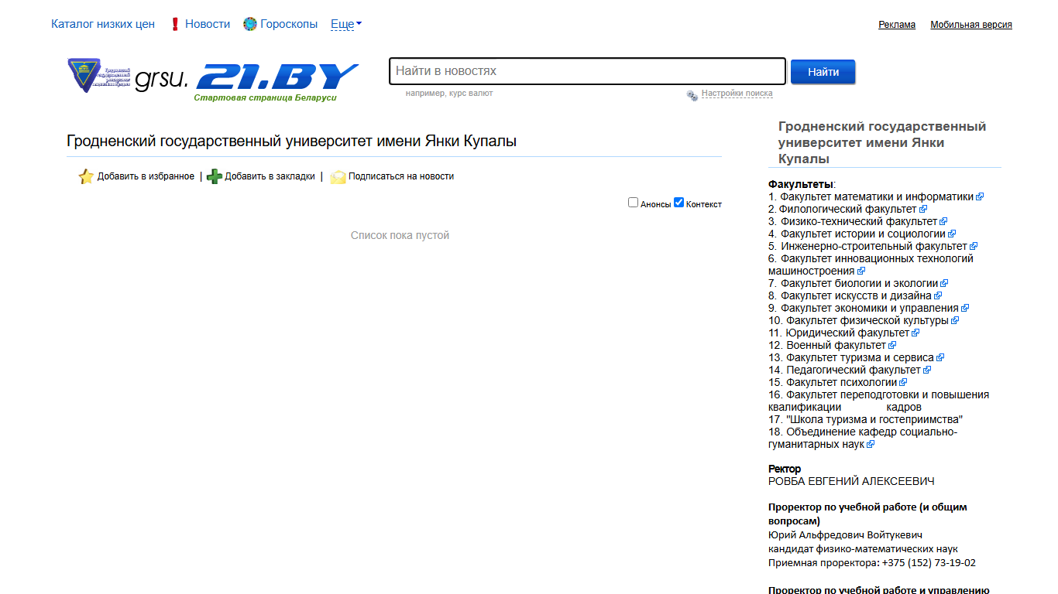Click the 21.BY site logo
The image size is (1058, 594).
(x=277, y=77)
